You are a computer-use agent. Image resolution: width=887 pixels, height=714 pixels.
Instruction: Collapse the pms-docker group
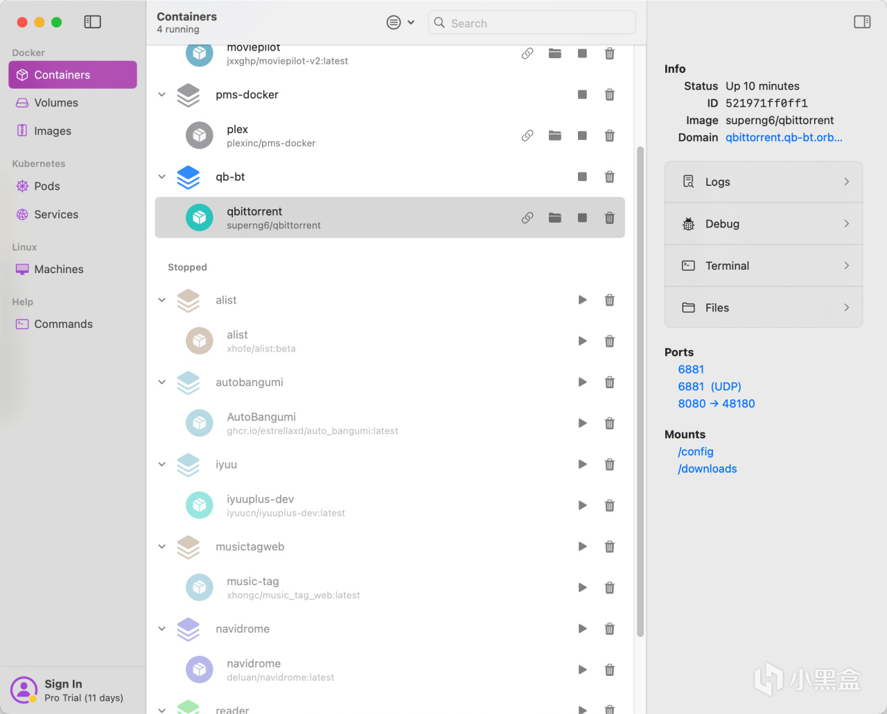[x=162, y=95]
